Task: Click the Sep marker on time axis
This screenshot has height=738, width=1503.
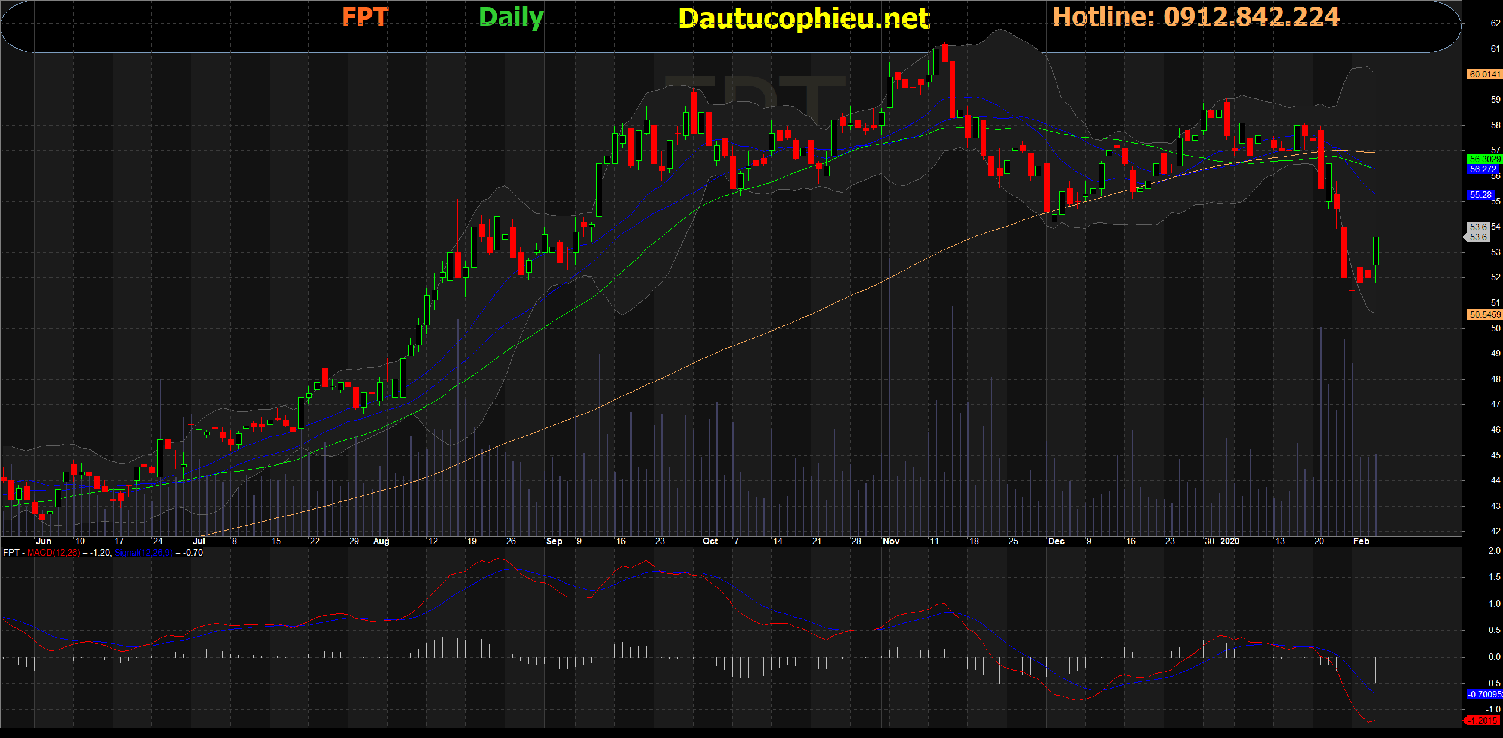Action: point(553,541)
